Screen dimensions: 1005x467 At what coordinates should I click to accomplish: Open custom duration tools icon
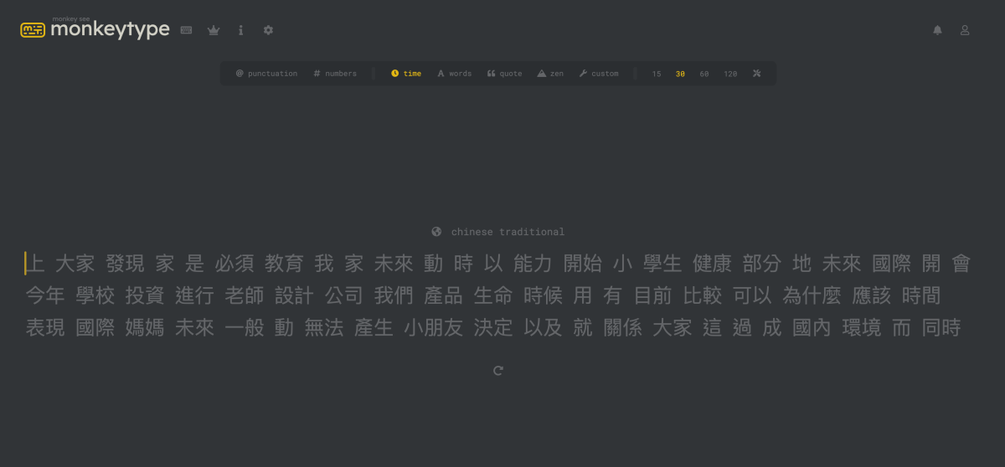[x=756, y=74]
